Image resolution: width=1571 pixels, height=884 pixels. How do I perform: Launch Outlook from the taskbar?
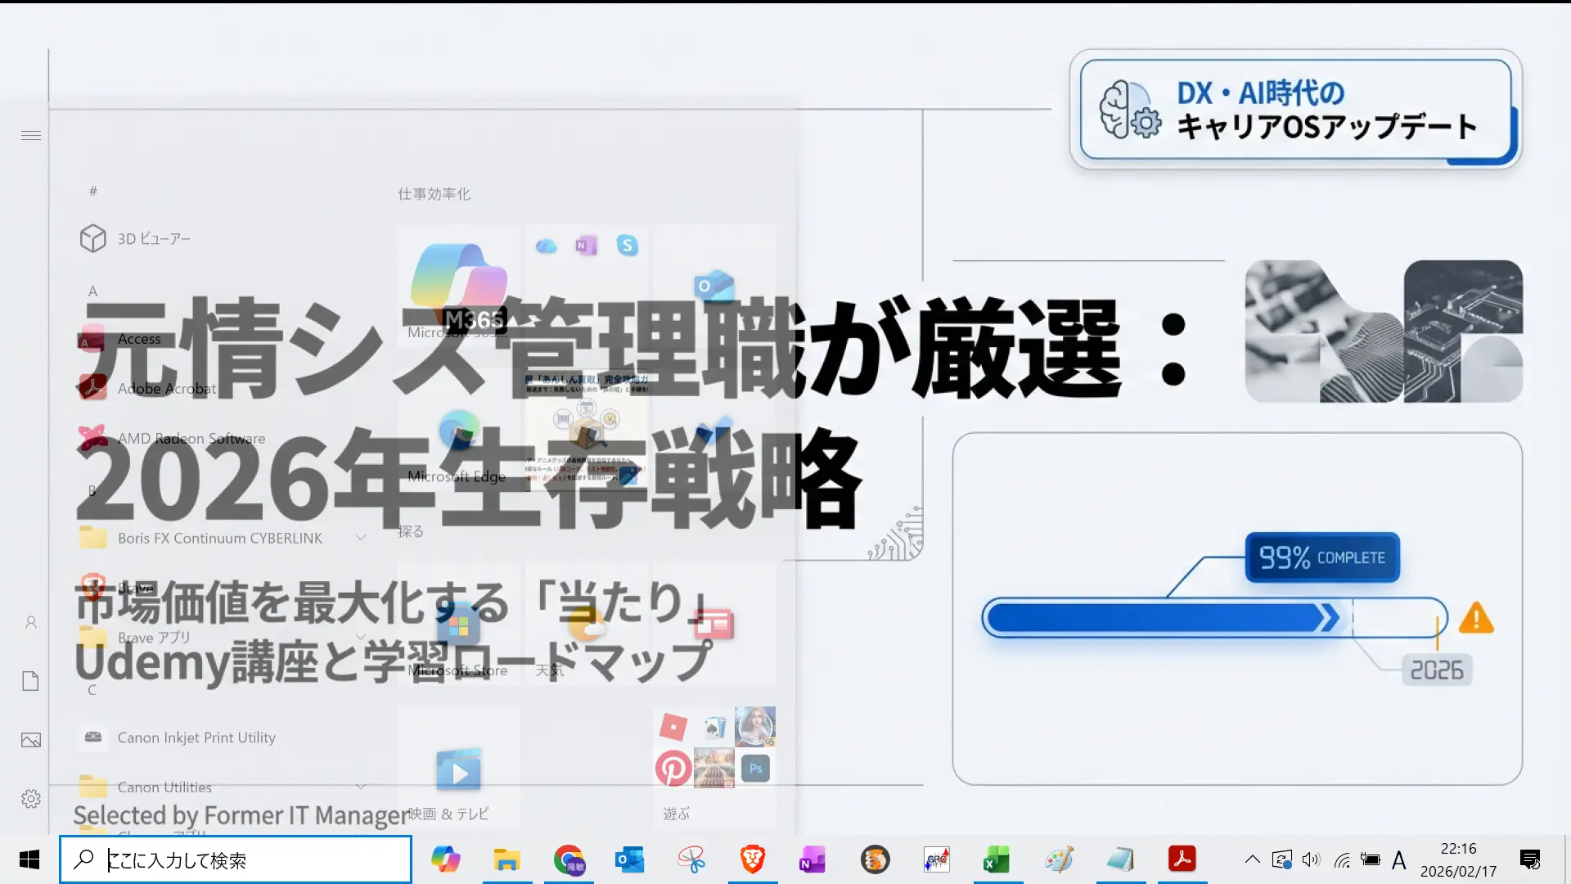click(630, 859)
